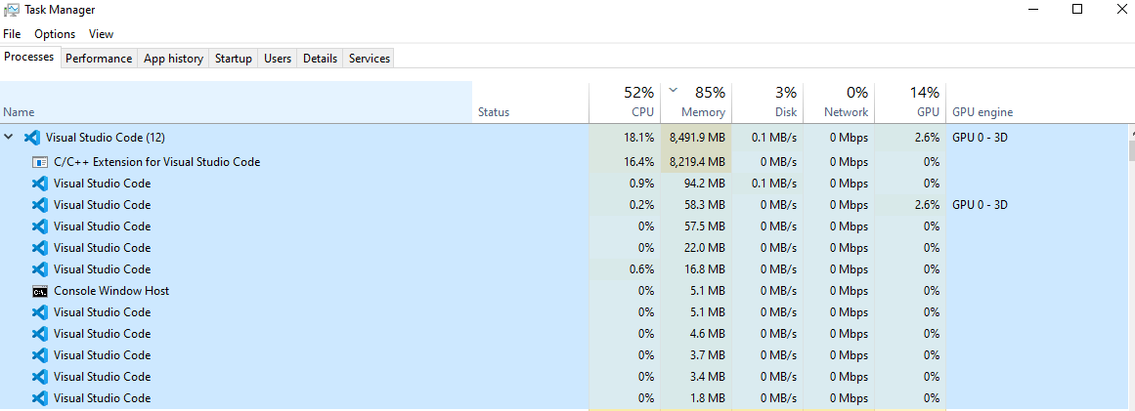Collapse the Visual Studio Code (12) group

[10, 138]
